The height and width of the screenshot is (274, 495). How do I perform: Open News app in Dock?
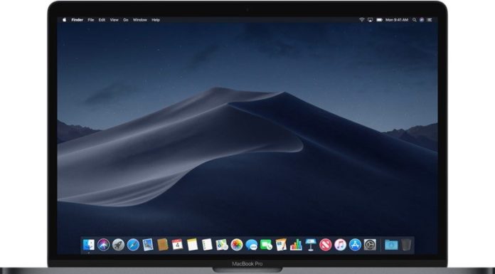326,245
